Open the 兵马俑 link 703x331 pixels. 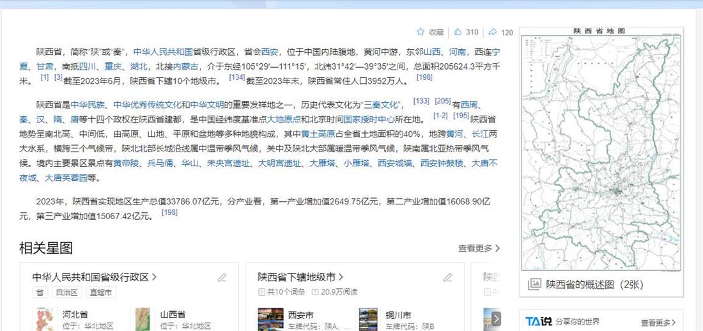pyautogui.click(x=160, y=163)
